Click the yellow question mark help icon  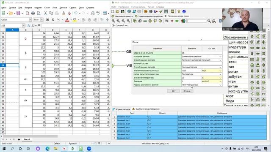pyautogui.click(x=179, y=11)
